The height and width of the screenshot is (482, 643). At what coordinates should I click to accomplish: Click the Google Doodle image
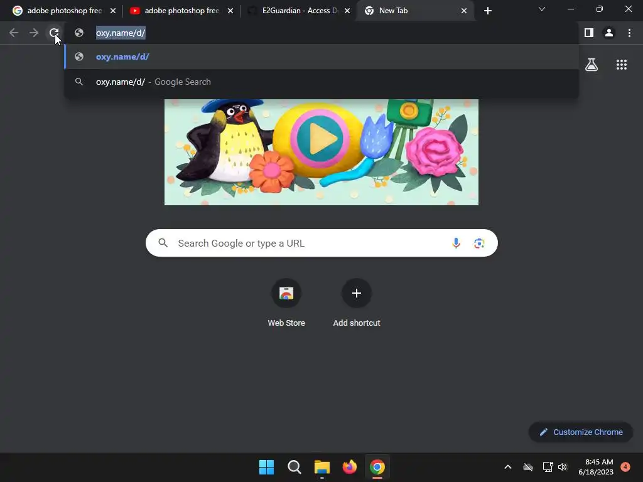[x=321, y=152]
